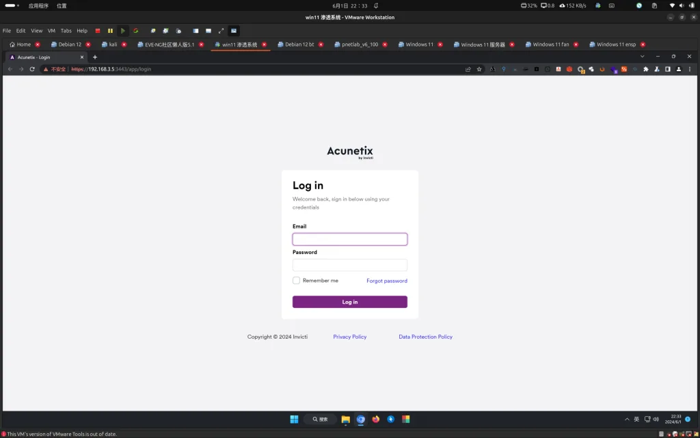
Task: Open the 位置 menu in top panel
Action: 62,5
